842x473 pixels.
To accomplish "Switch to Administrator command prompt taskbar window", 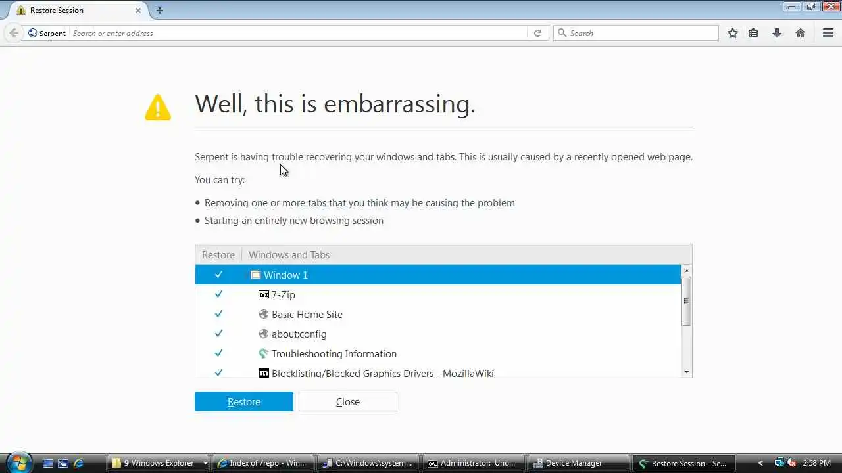I will [x=474, y=463].
